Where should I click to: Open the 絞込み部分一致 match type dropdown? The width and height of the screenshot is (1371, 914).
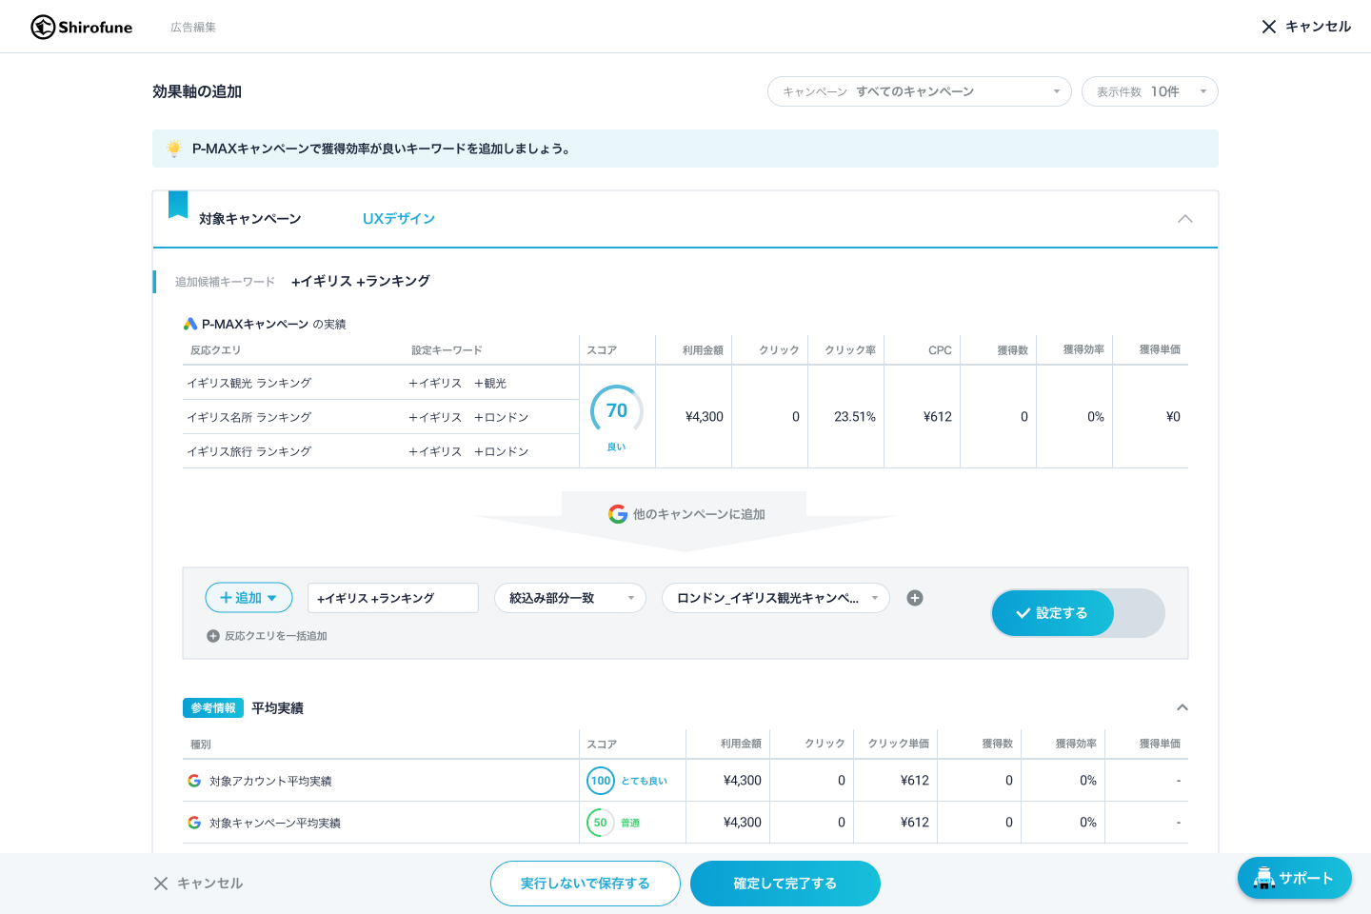tap(569, 598)
